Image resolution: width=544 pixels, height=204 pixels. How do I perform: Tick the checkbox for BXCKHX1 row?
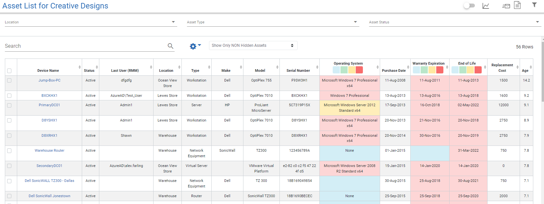[9, 96]
